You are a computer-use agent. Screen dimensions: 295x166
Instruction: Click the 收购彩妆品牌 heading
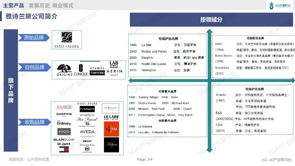tap(255, 38)
